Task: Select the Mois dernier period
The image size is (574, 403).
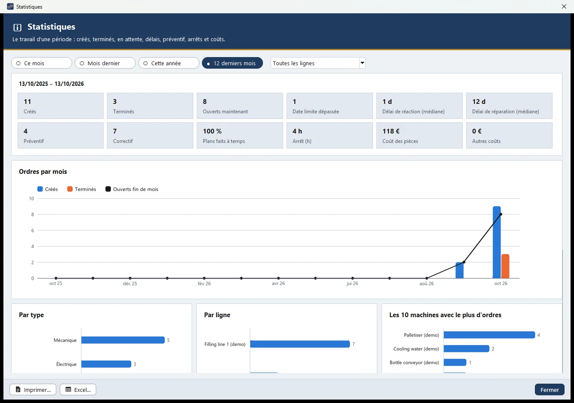Action: 105,63
